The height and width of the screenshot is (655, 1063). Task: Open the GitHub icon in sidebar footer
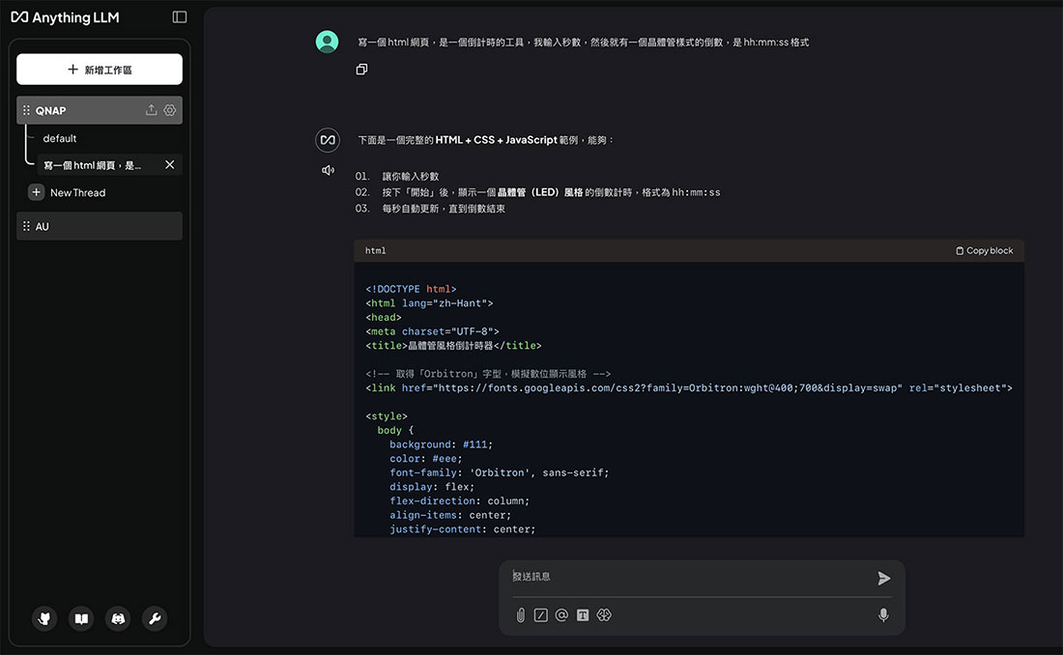(x=44, y=618)
